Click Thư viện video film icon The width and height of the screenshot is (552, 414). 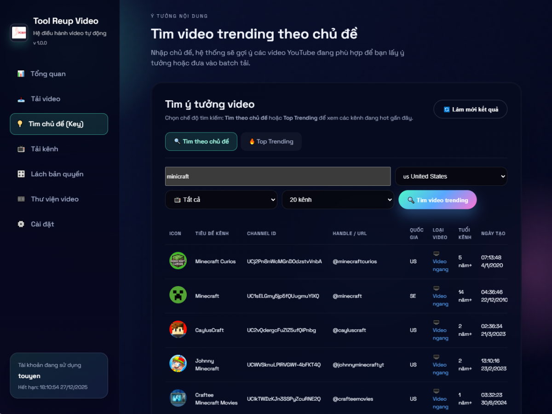[21, 199]
